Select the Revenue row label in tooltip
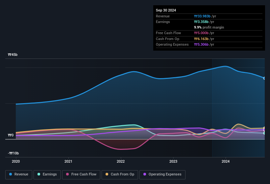Viewport: 270px width, 184px height. 163,16
